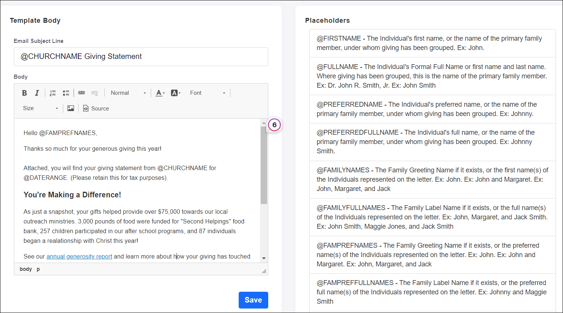Screen dimensions: 563x313
Task: Remove the existing hyperlink
Action: [x=95, y=93]
